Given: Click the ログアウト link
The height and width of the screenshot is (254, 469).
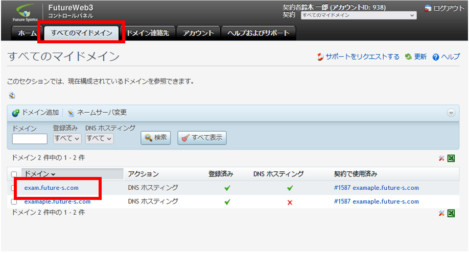Looking at the screenshot, I should 449,8.
